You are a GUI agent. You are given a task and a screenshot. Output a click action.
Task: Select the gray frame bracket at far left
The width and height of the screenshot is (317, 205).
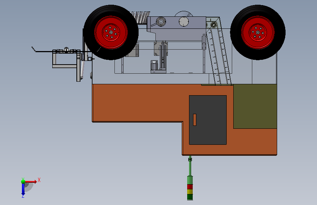pos(66,65)
